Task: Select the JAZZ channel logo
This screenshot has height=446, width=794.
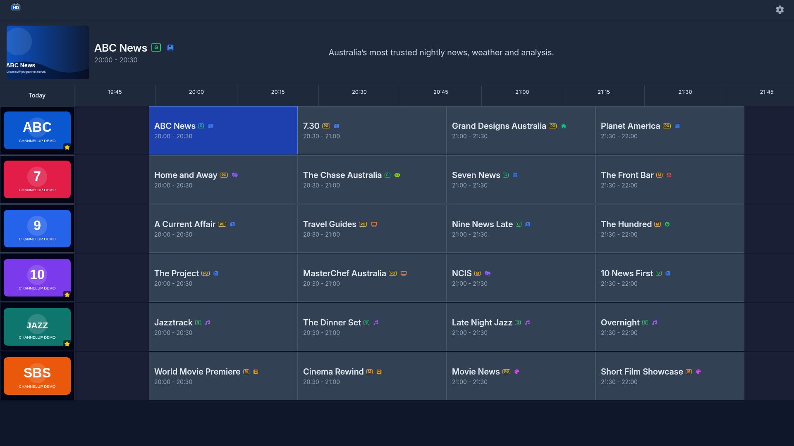Action: 37,327
